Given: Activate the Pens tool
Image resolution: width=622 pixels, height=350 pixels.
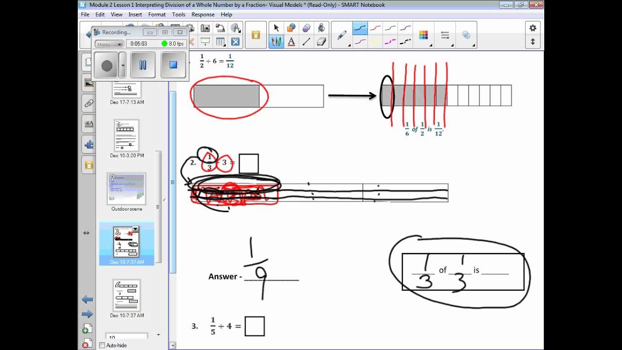Looking at the screenshot, I should pyautogui.click(x=276, y=42).
